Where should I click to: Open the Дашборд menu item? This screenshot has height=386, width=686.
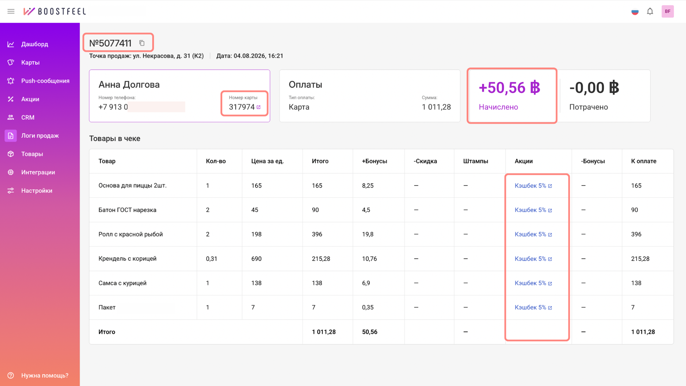coord(35,44)
